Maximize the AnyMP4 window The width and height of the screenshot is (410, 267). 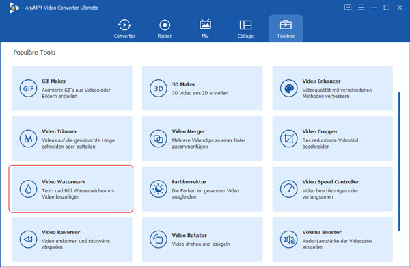click(x=387, y=8)
